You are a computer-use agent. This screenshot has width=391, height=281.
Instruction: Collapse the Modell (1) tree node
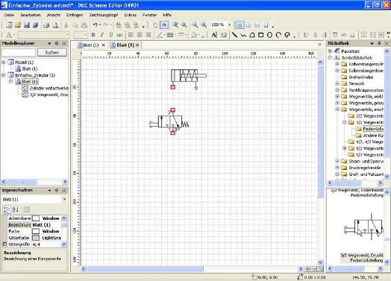(x=4, y=63)
